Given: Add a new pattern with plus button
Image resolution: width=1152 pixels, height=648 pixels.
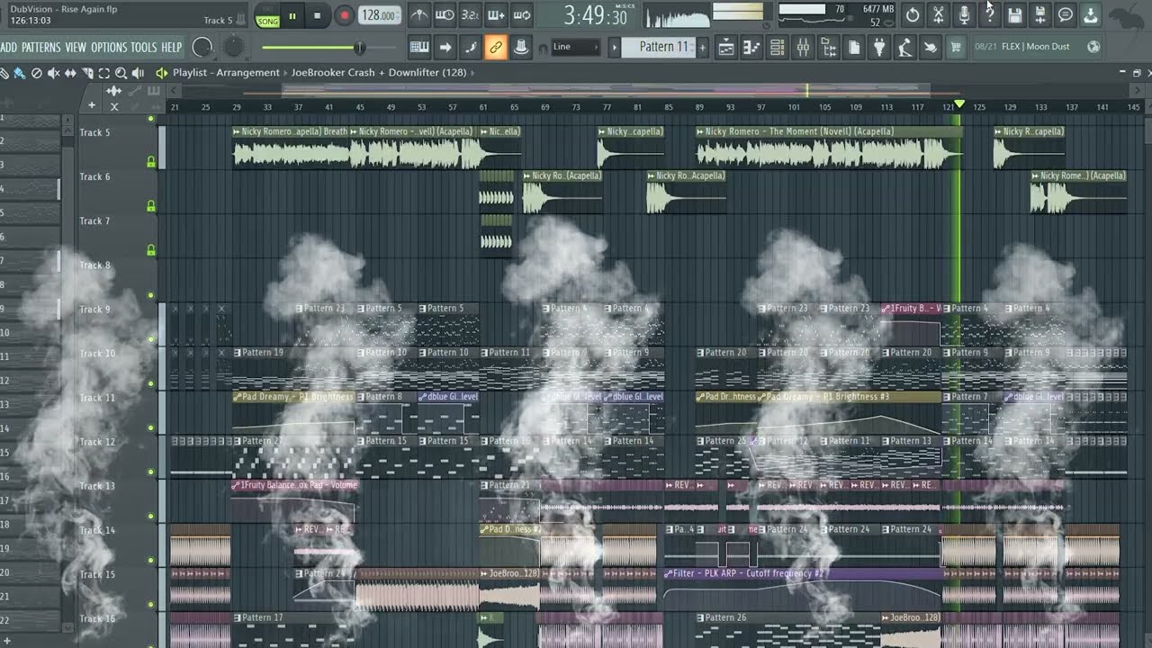Looking at the screenshot, I should coord(703,47).
